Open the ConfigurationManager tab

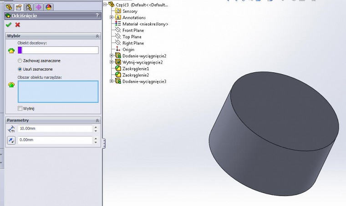tap(29, 7)
